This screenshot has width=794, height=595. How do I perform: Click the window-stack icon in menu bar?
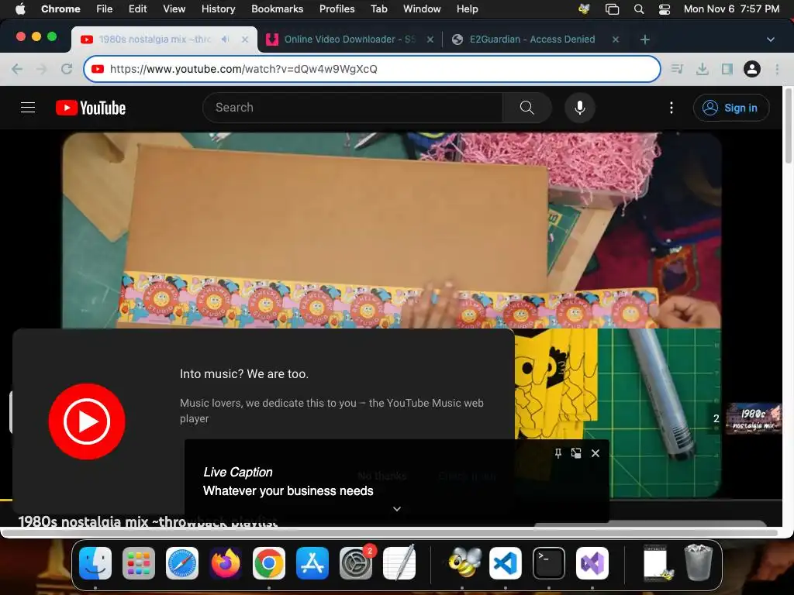(x=612, y=9)
